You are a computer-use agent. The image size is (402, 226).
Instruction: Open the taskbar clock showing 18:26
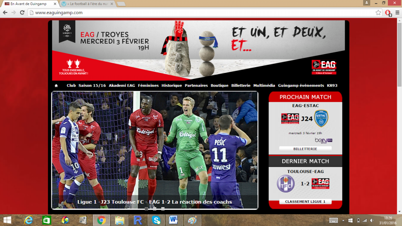[388, 221]
